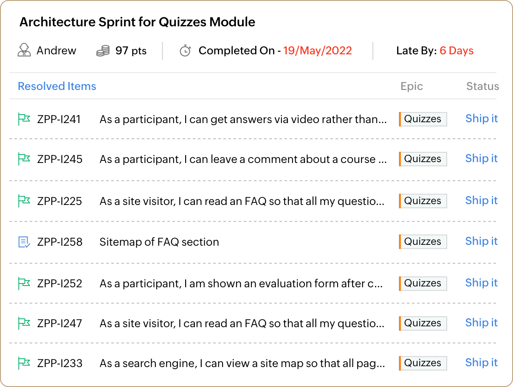Open the Resolved Items tab
Screen dimensions: 513x387
(x=57, y=86)
